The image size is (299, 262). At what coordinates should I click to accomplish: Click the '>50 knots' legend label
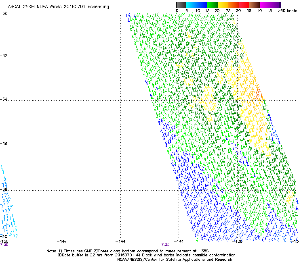click(287, 10)
